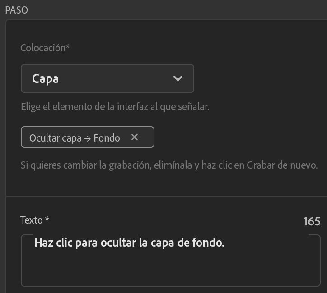327x293 pixels.
Task: Click the divider line above the Texto section
Action: (166, 196)
